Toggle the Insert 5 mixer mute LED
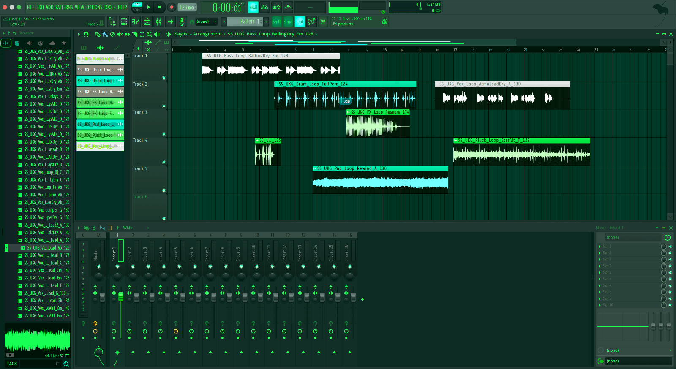The height and width of the screenshot is (369, 676). 179,266
